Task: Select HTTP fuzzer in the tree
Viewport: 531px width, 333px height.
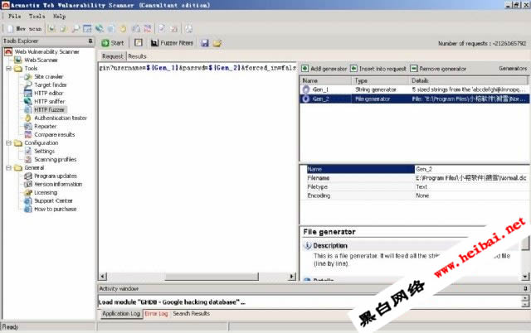Action: click(x=50, y=109)
